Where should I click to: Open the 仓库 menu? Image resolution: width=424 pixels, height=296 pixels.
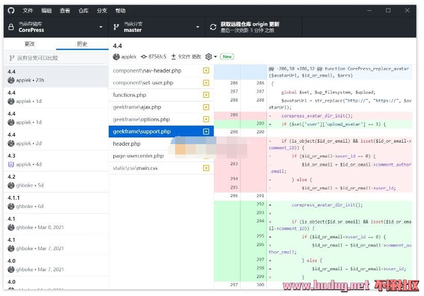83,10
